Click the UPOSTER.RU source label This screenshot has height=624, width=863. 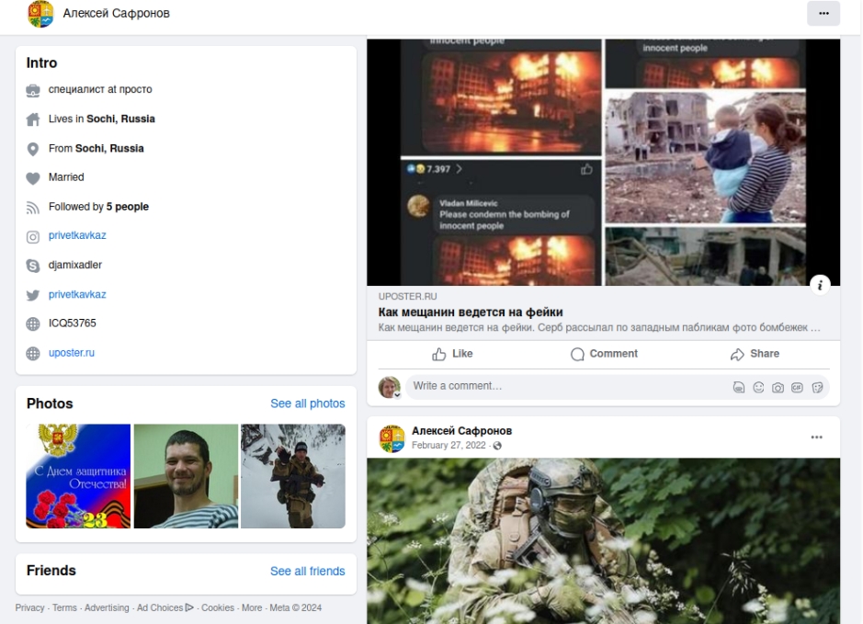click(x=407, y=297)
